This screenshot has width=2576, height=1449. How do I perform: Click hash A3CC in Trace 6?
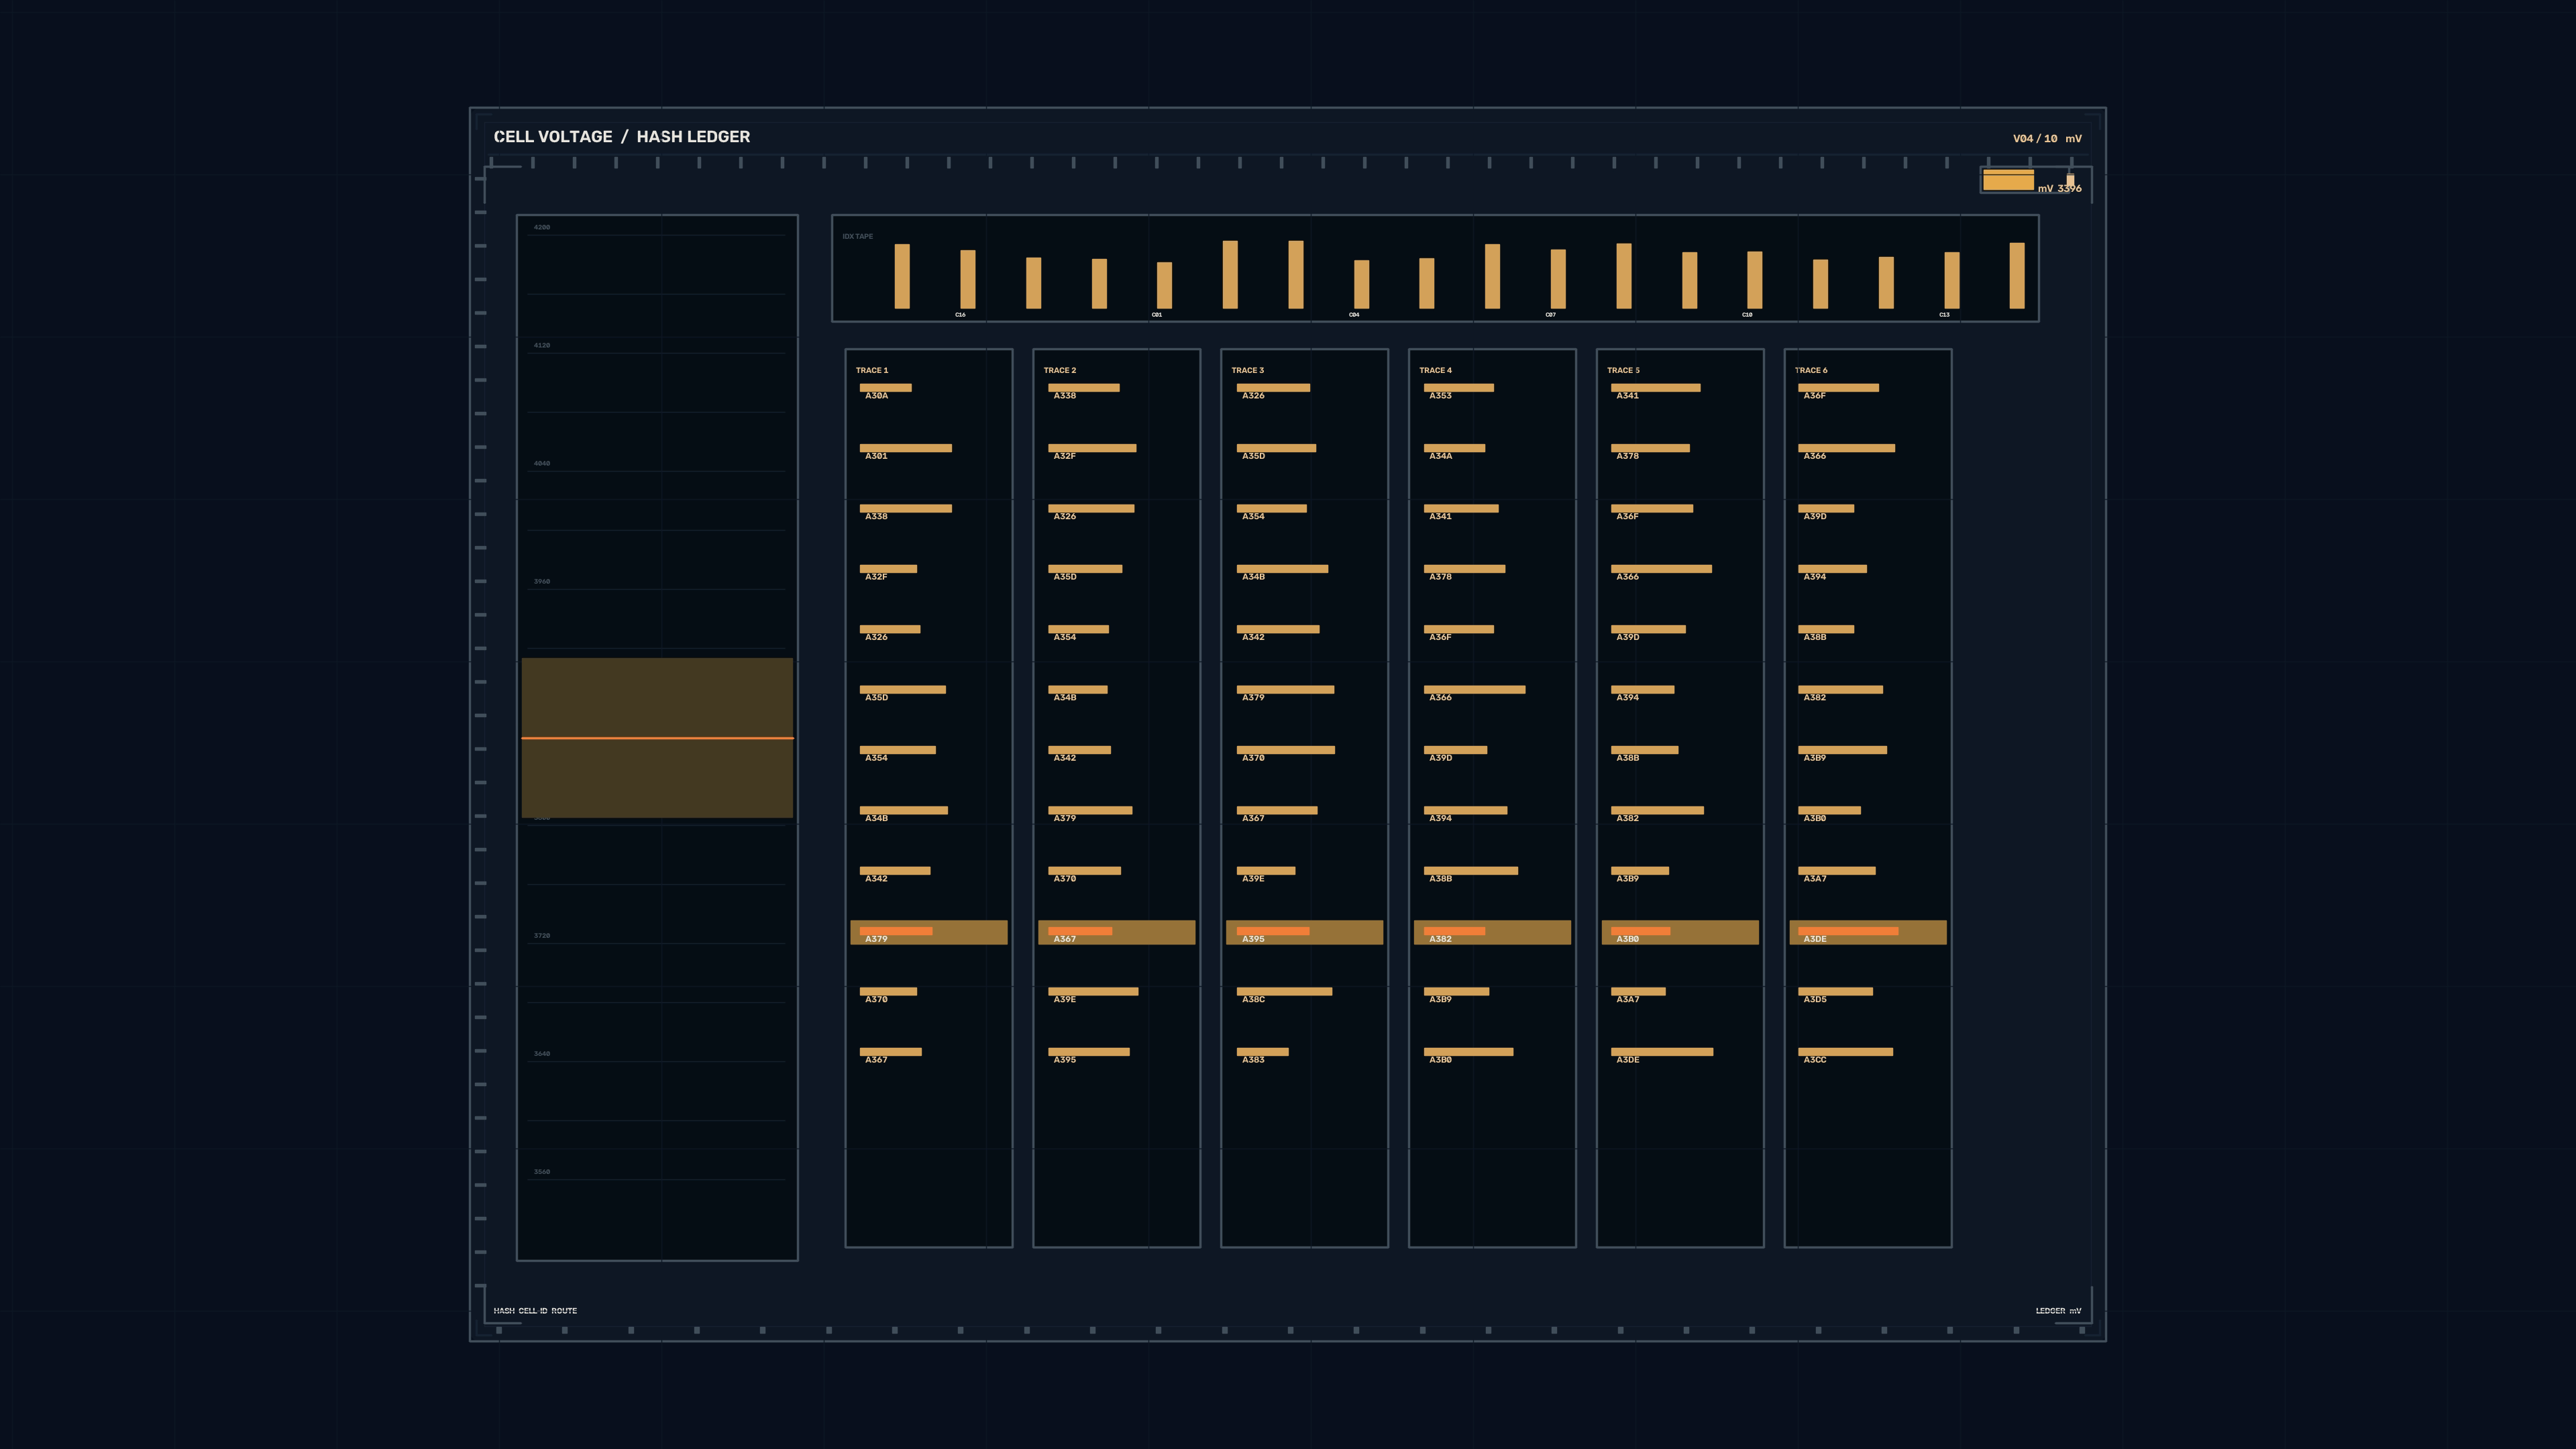click(1815, 1060)
